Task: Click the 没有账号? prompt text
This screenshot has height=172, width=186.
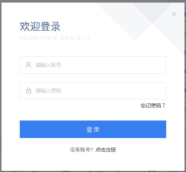Action: [x=82, y=150]
